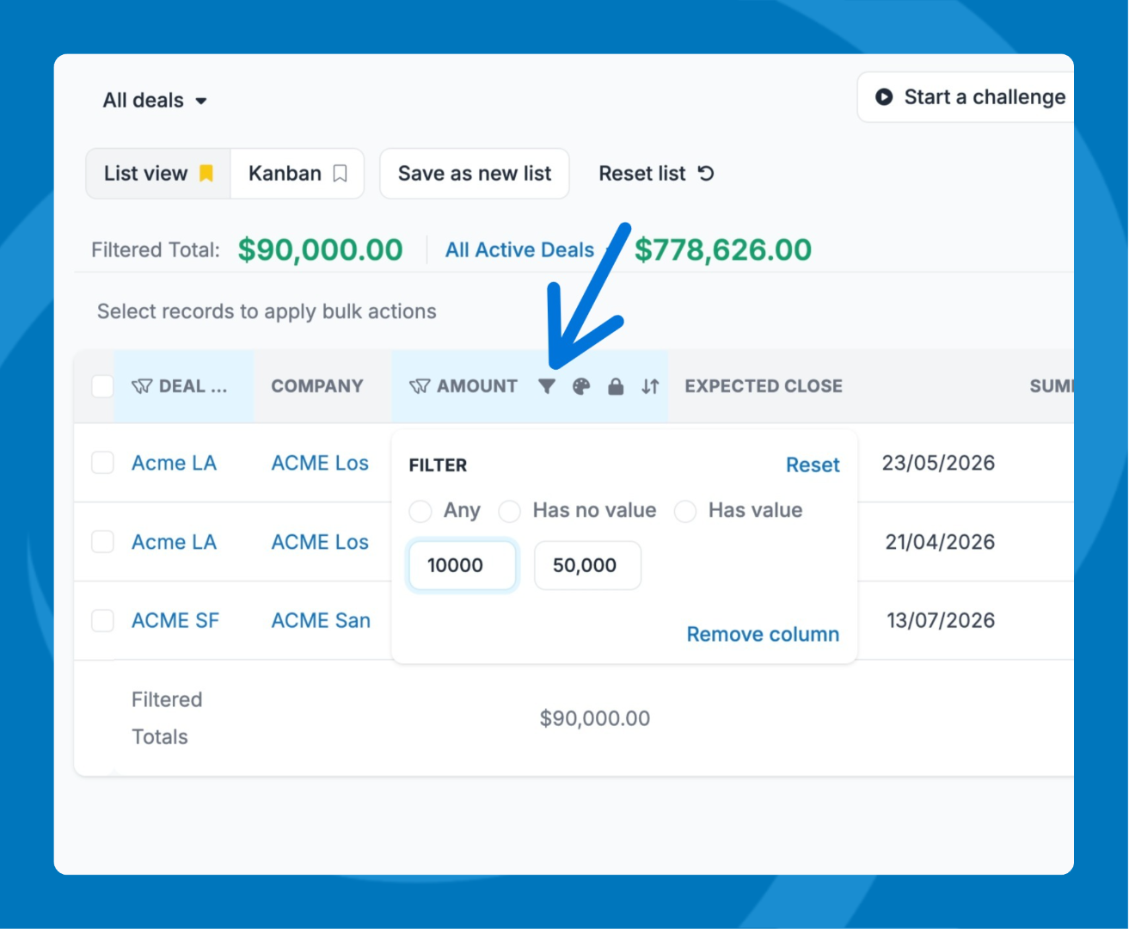Select the 'Has value' radio button
The height and width of the screenshot is (929, 1129).
pos(685,511)
